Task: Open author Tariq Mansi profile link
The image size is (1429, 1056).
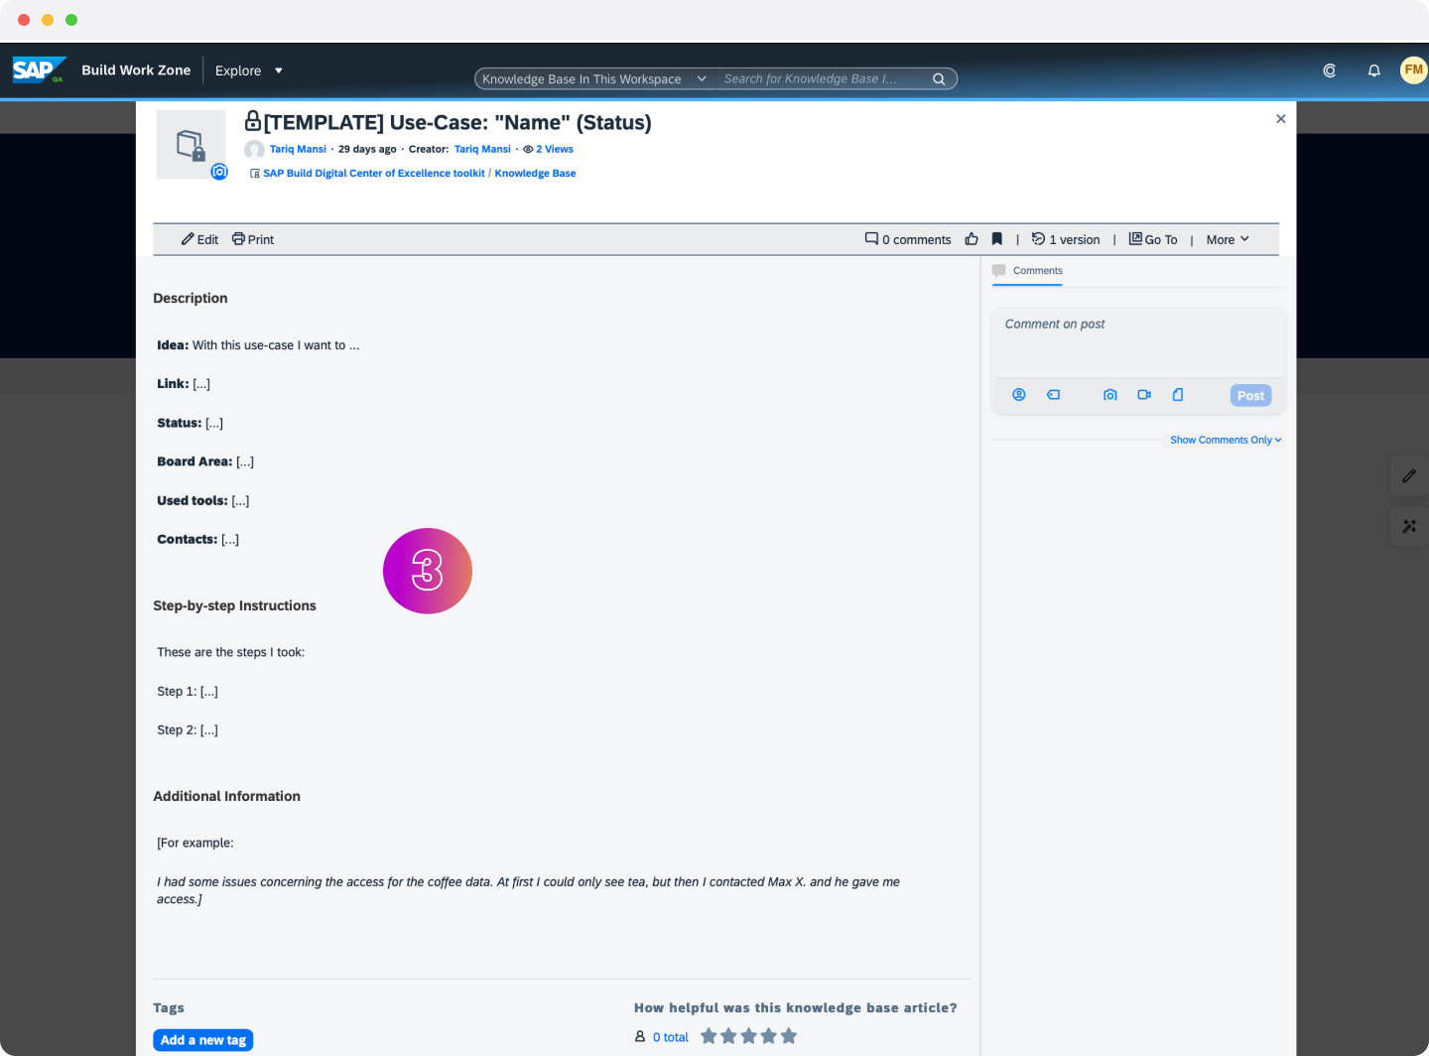Action: [x=298, y=149]
